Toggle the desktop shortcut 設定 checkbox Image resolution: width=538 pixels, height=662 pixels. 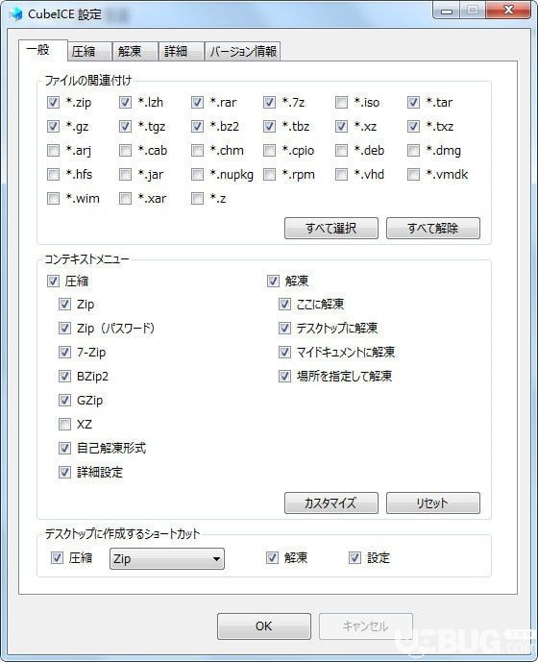pyautogui.click(x=355, y=557)
